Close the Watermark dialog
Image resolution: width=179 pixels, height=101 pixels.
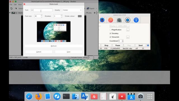point(24,4)
